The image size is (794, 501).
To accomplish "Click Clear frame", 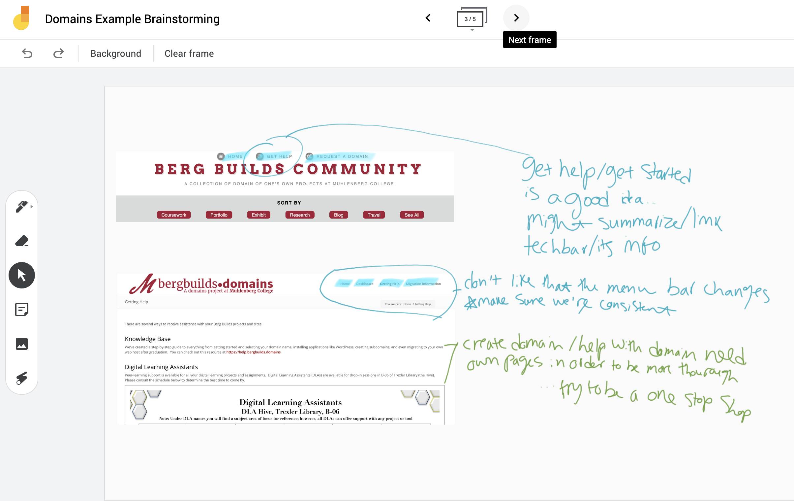I will pos(189,53).
